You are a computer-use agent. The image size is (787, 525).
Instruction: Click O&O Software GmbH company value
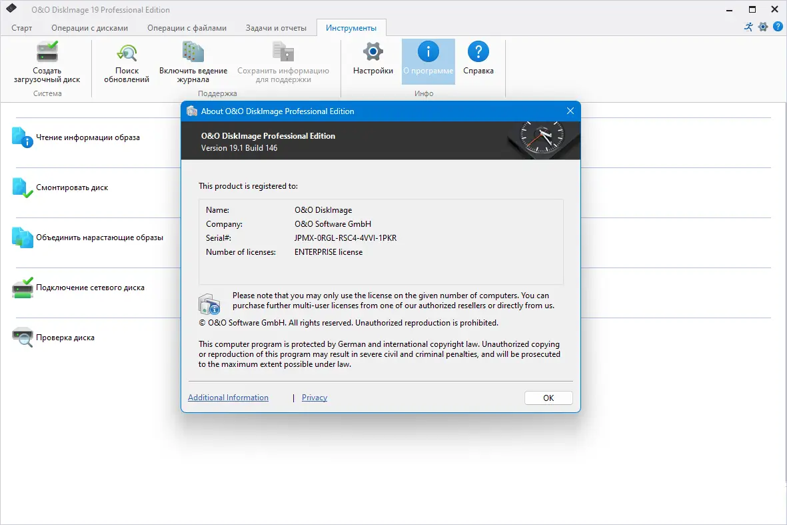click(x=333, y=224)
